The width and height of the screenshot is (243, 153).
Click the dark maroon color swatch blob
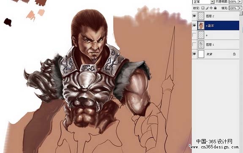8,22
